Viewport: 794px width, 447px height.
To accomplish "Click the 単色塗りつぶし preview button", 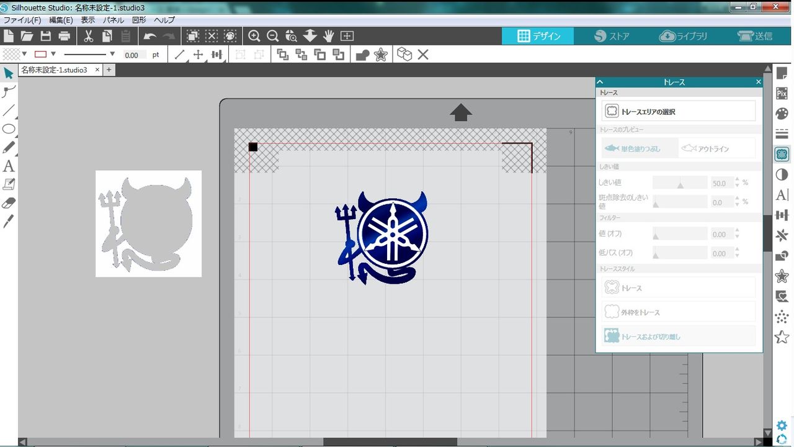I will click(640, 148).
